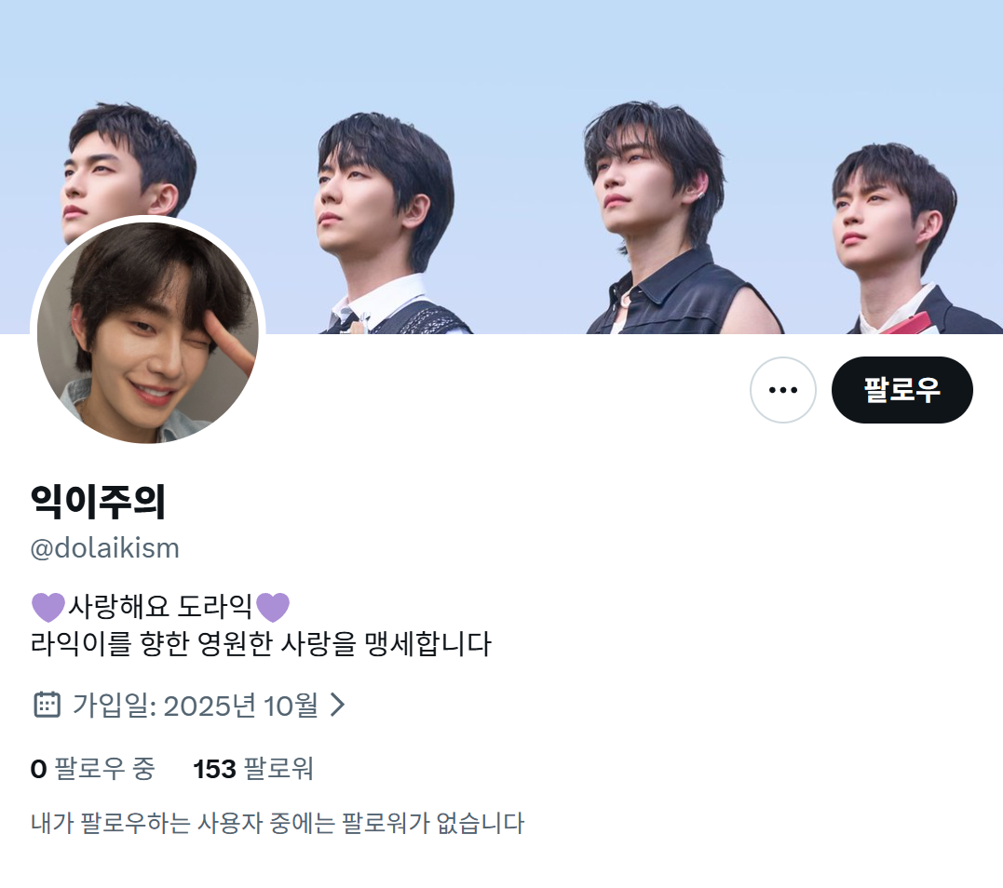Click the 팔로우 follow button
Screen dimensions: 1003x888
(901, 389)
